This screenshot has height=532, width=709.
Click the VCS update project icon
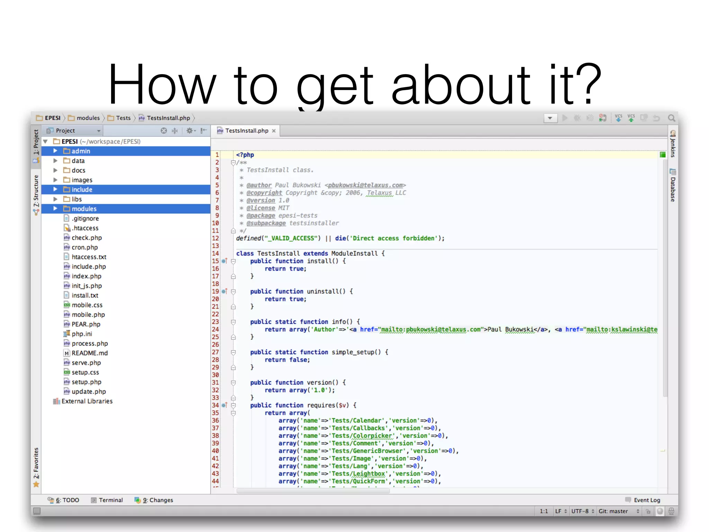point(618,118)
